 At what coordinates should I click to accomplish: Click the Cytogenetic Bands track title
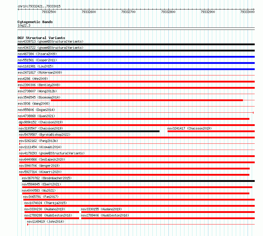click(x=35, y=22)
